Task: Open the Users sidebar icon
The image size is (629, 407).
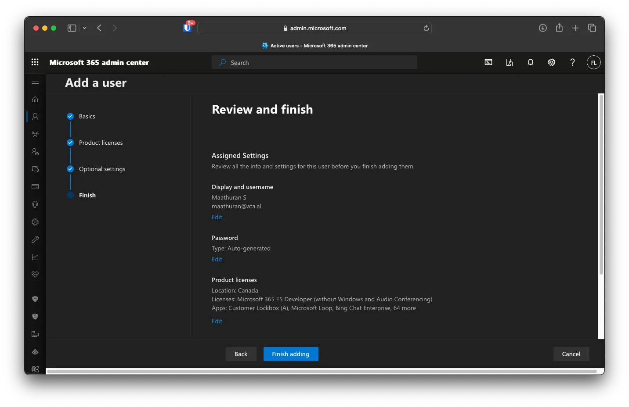Action: pos(35,117)
